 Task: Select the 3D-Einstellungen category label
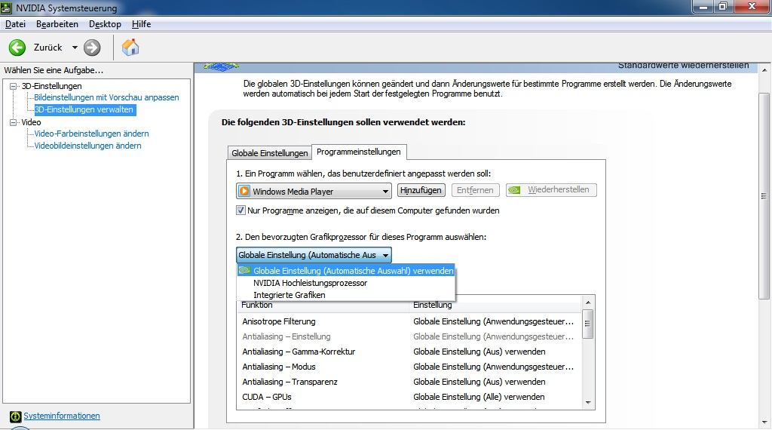(51, 86)
